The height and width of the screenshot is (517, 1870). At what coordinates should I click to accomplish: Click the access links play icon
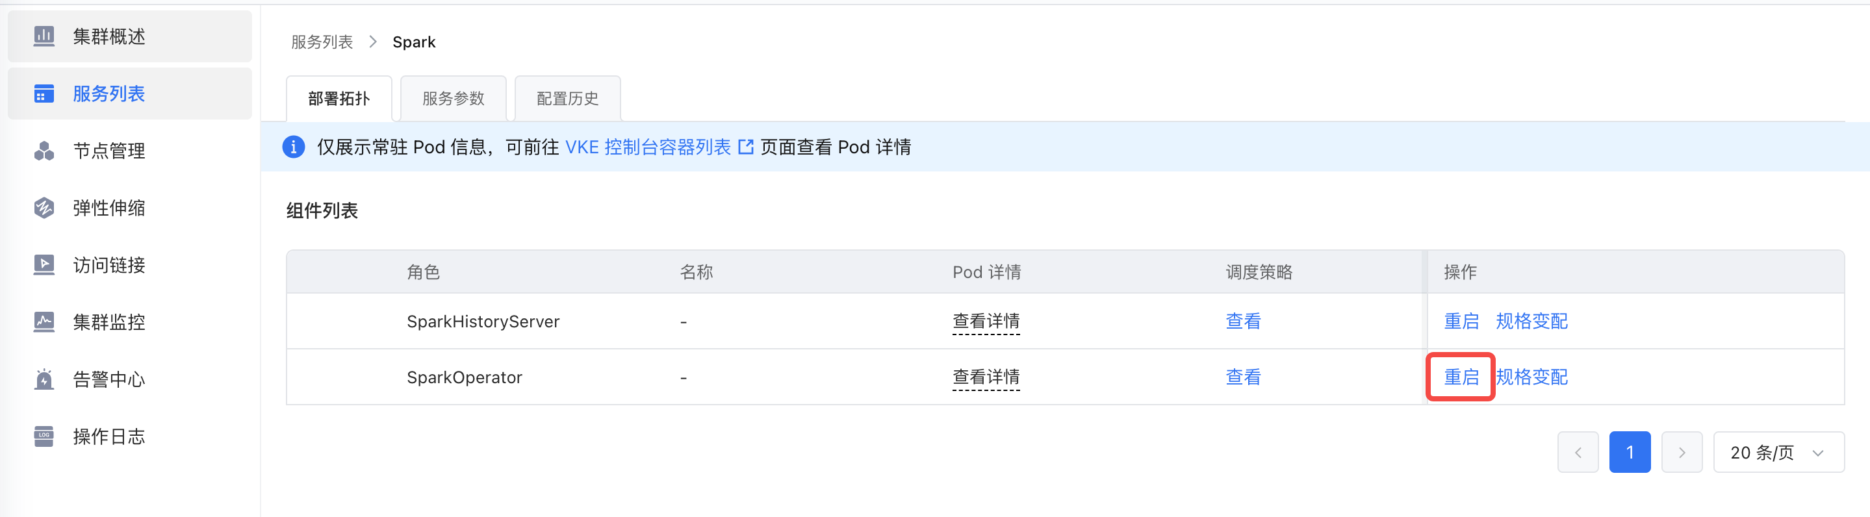tap(44, 265)
